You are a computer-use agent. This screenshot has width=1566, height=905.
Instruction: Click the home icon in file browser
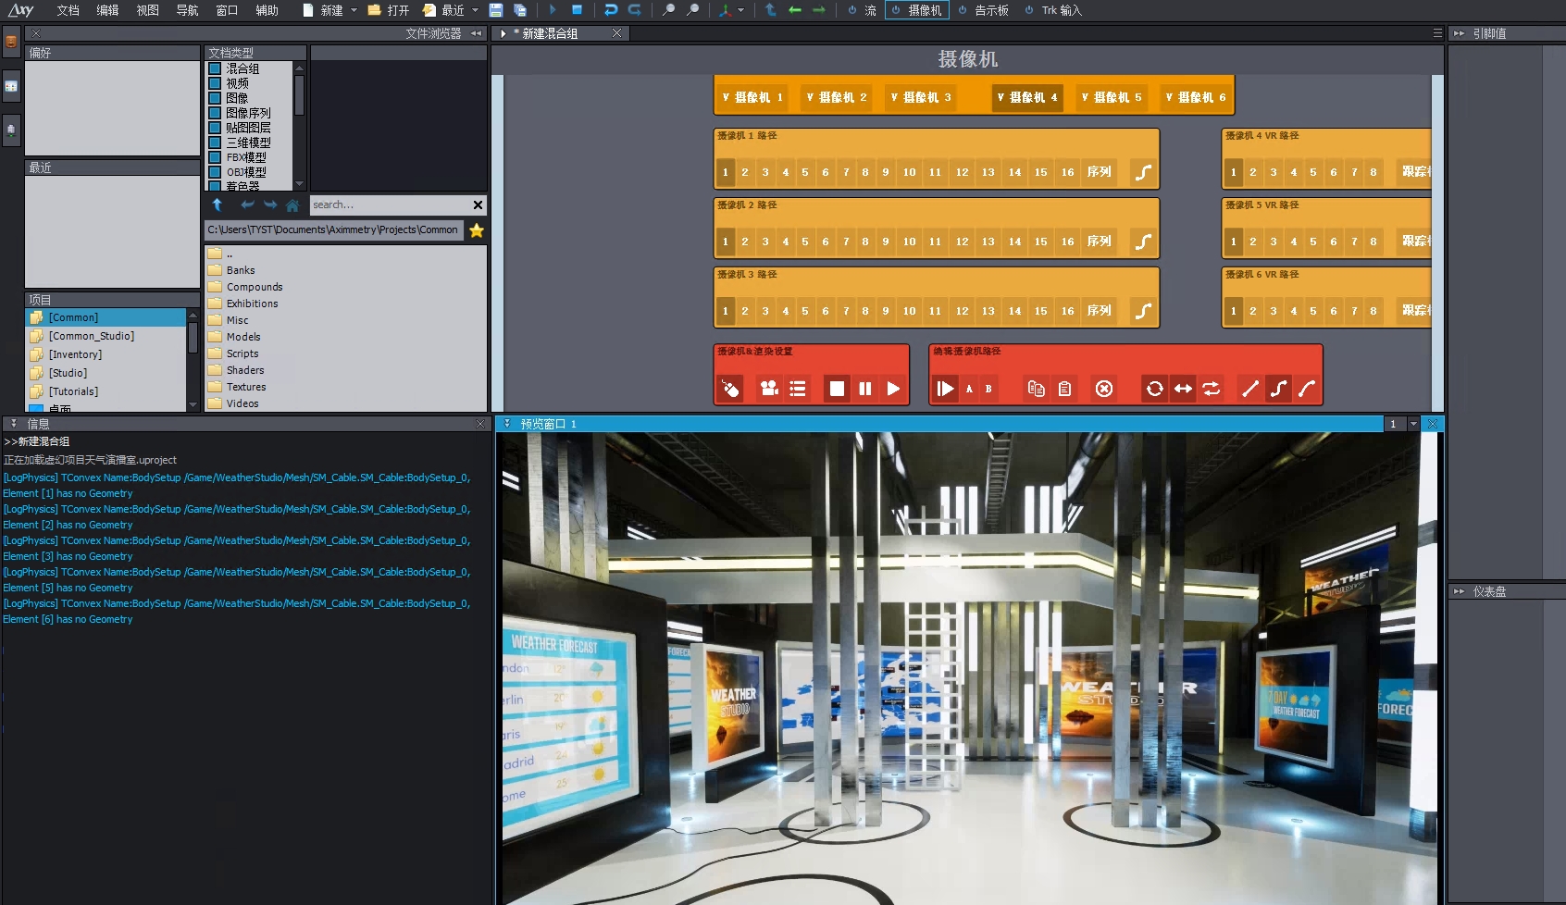pos(292,205)
